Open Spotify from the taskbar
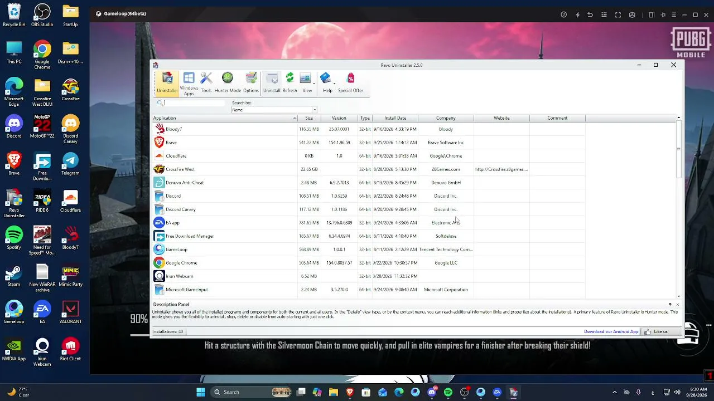Viewport: 714px width, 401px height. click(x=448, y=392)
